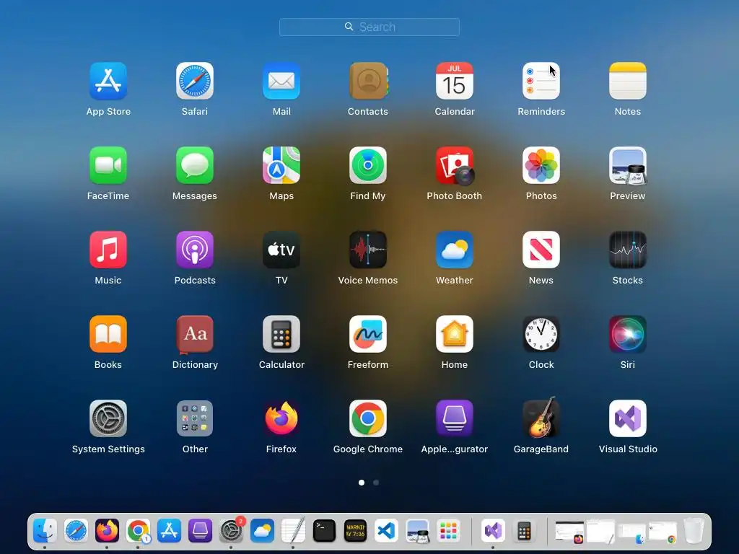Open the Photos app

point(541,165)
